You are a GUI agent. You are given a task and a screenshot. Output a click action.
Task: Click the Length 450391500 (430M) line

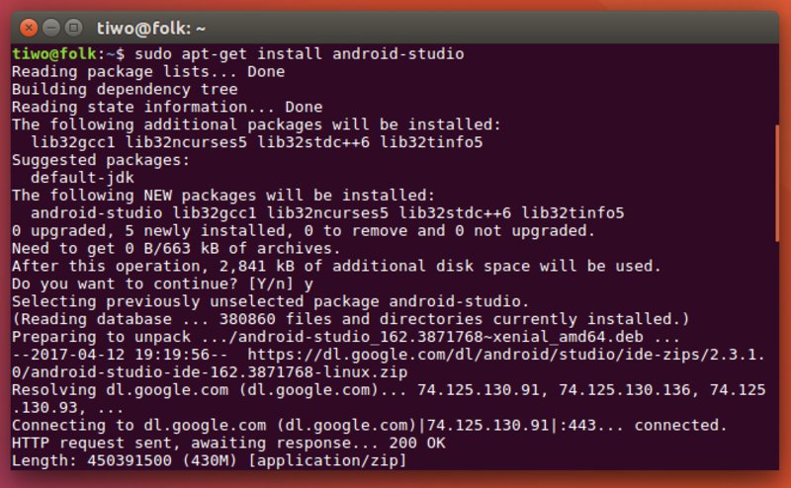[x=209, y=460]
